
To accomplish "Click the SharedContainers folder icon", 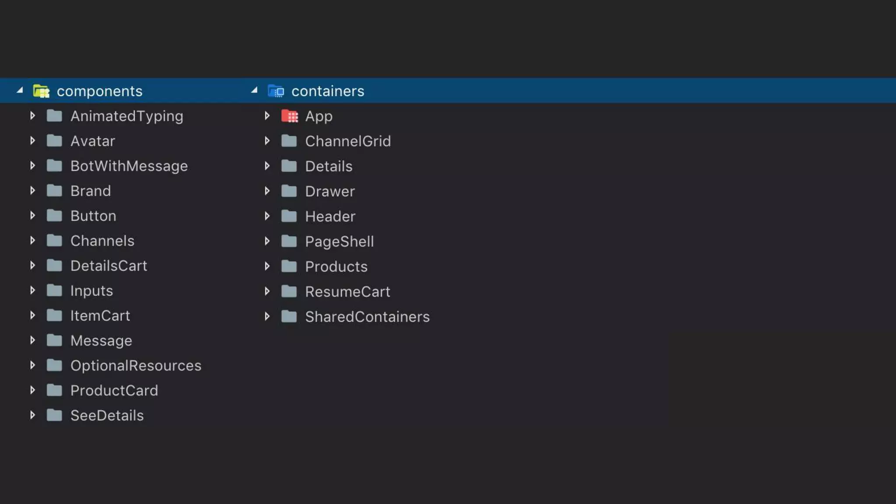I will 289,316.
